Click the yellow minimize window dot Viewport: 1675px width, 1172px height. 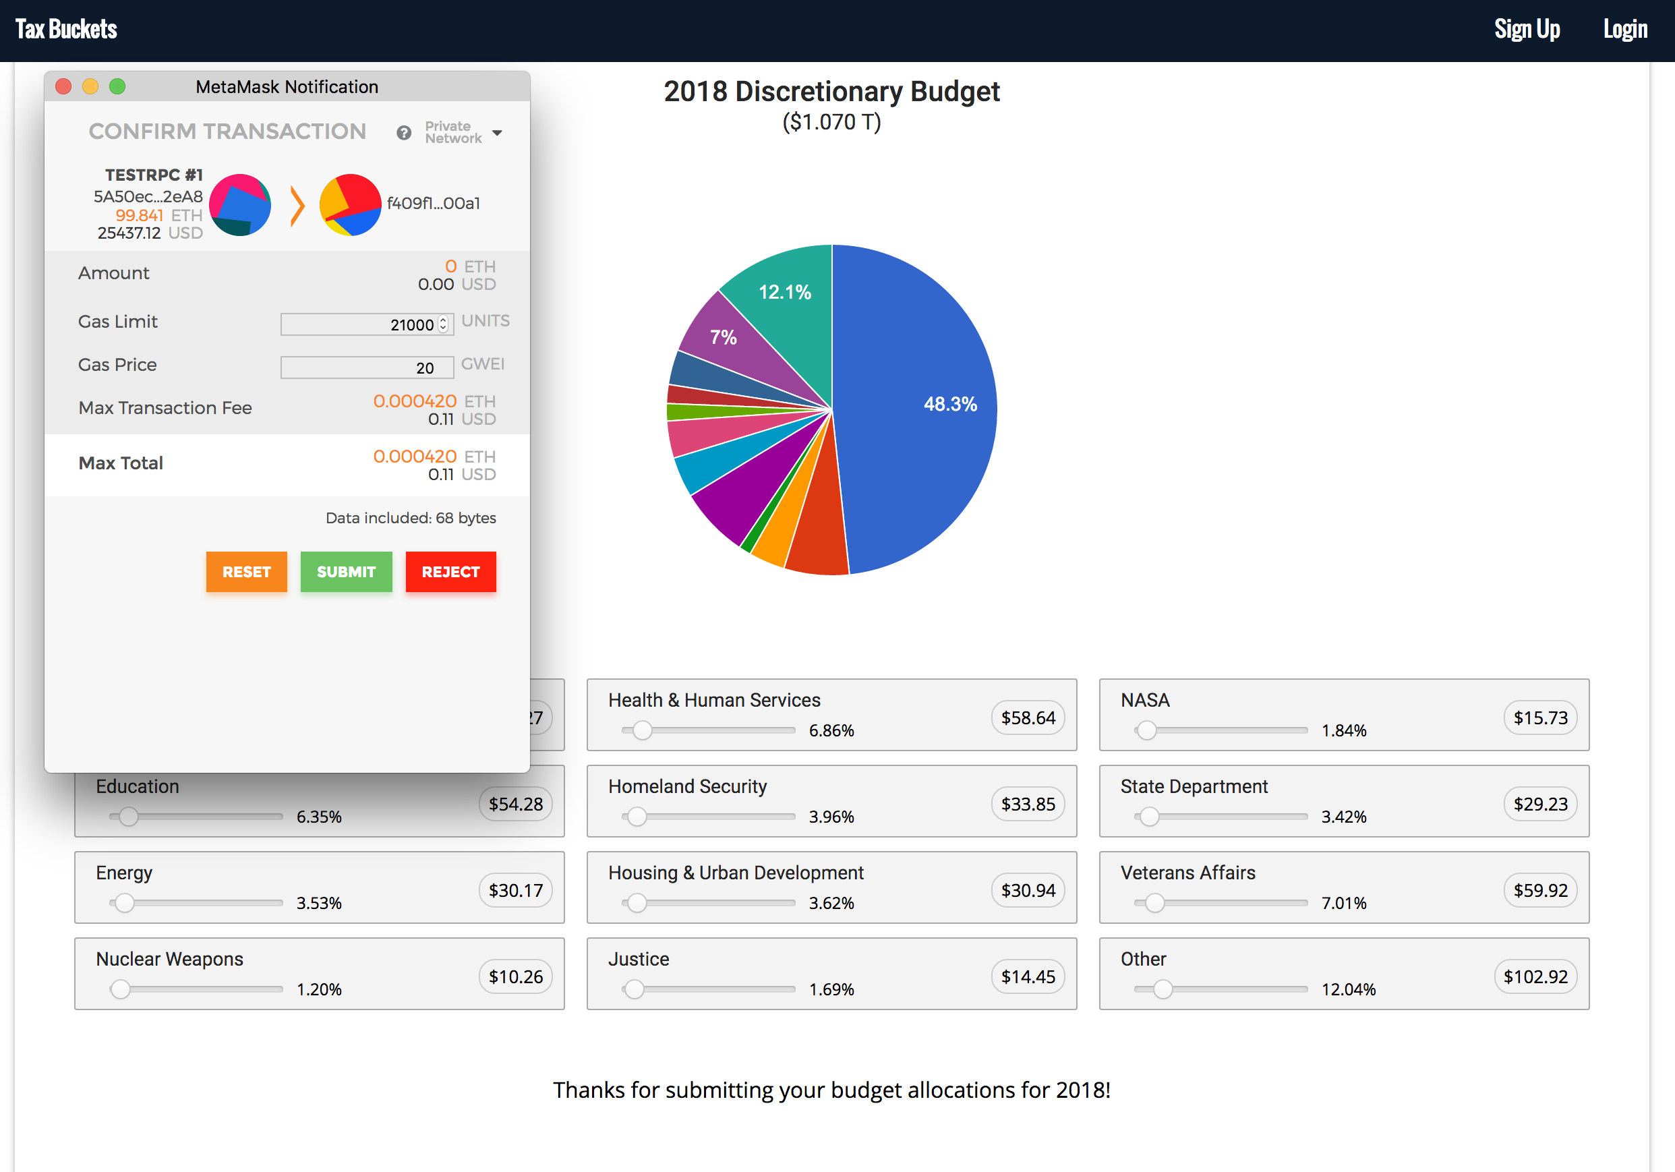(90, 87)
